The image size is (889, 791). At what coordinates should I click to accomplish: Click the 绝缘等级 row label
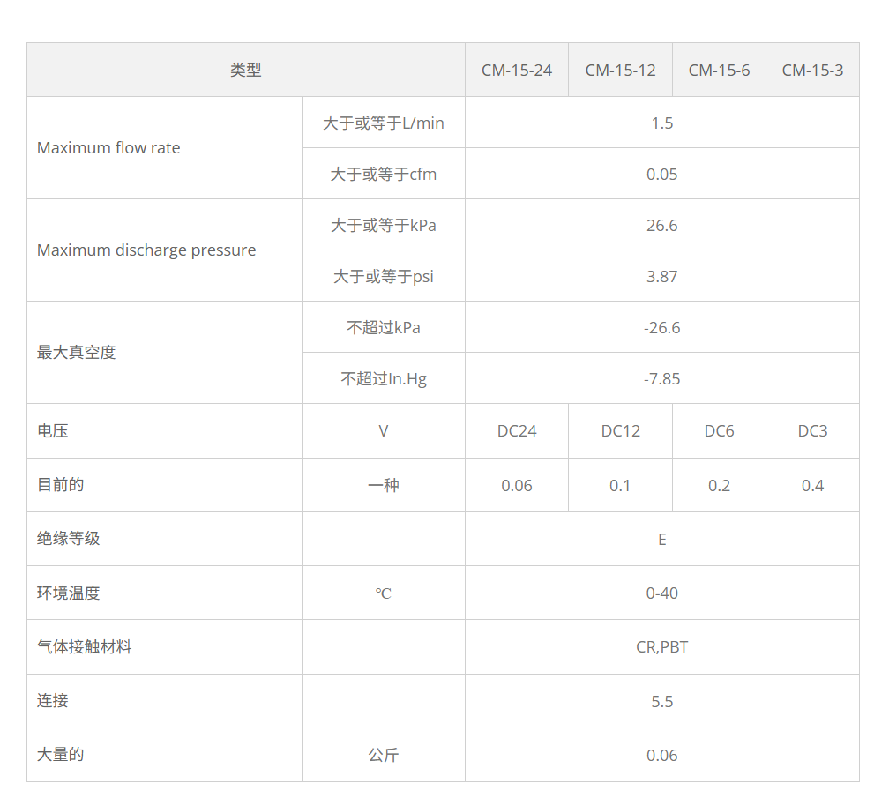(66, 539)
